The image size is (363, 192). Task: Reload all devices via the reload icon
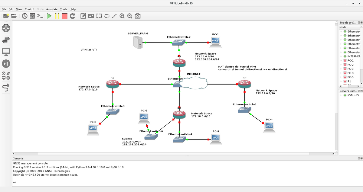tap(72, 16)
